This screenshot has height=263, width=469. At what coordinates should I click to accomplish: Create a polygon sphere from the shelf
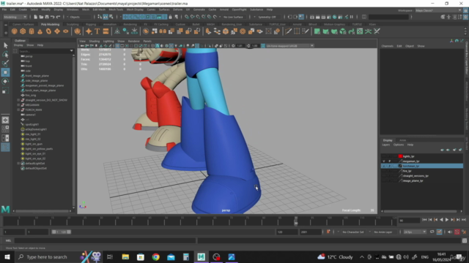(x=14, y=31)
